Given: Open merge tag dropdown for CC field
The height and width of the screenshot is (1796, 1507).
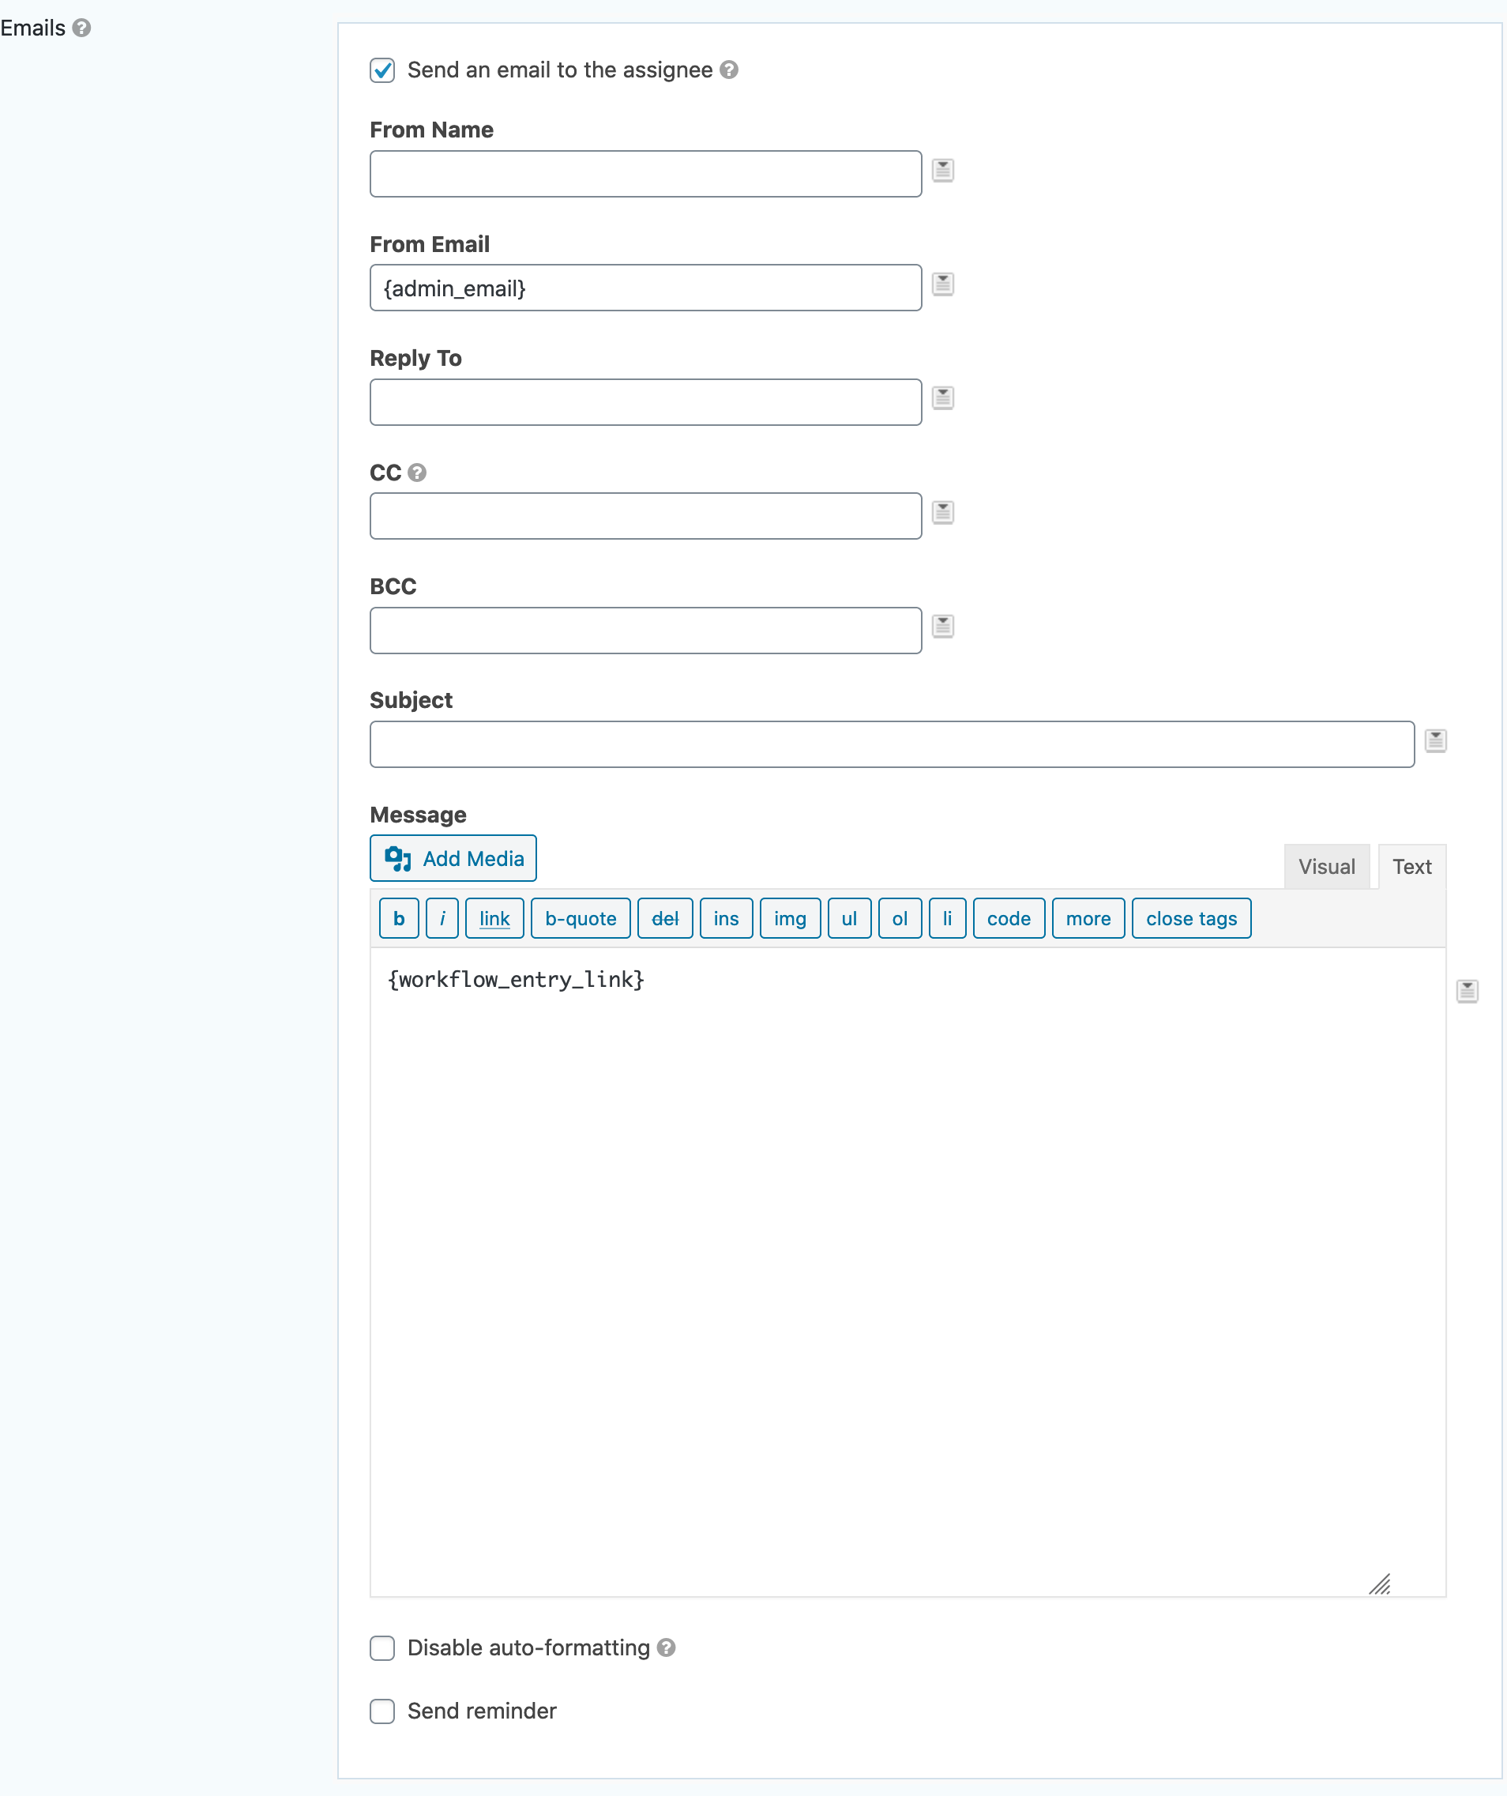Looking at the screenshot, I should (943, 512).
